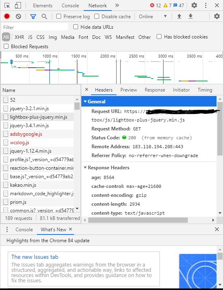Toggle the blue filter funnel icon
Image resolution: width=223 pixels, height=290 pixels.
point(33,17)
